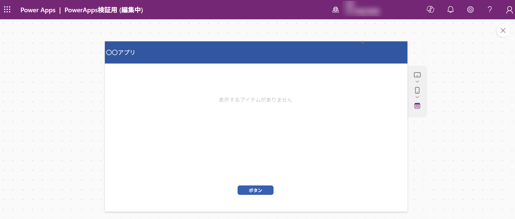Expand the tablet device chevron
The height and width of the screenshot is (219, 515).
click(417, 82)
